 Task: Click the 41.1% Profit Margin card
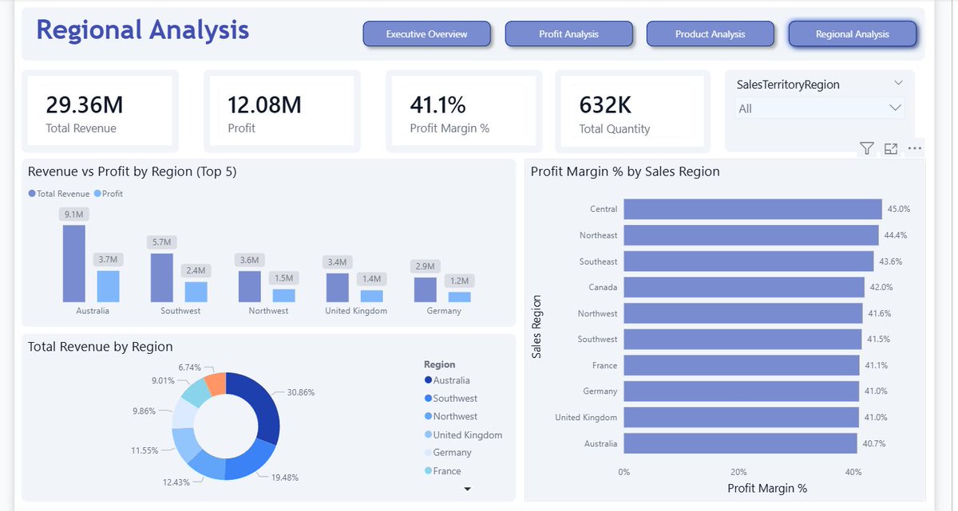point(463,111)
